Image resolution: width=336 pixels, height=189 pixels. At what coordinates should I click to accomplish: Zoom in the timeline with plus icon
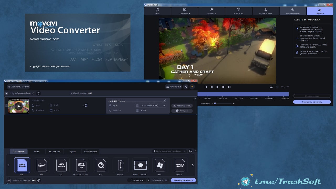click(x=234, y=103)
